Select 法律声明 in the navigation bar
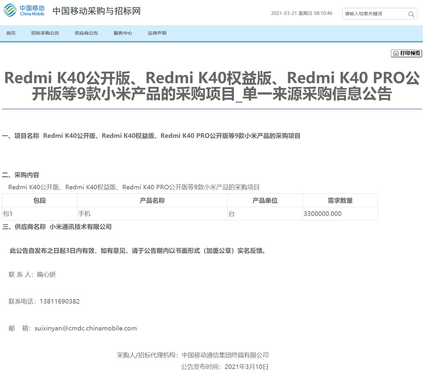This screenshot has width=423, height=378. (157, 33)
